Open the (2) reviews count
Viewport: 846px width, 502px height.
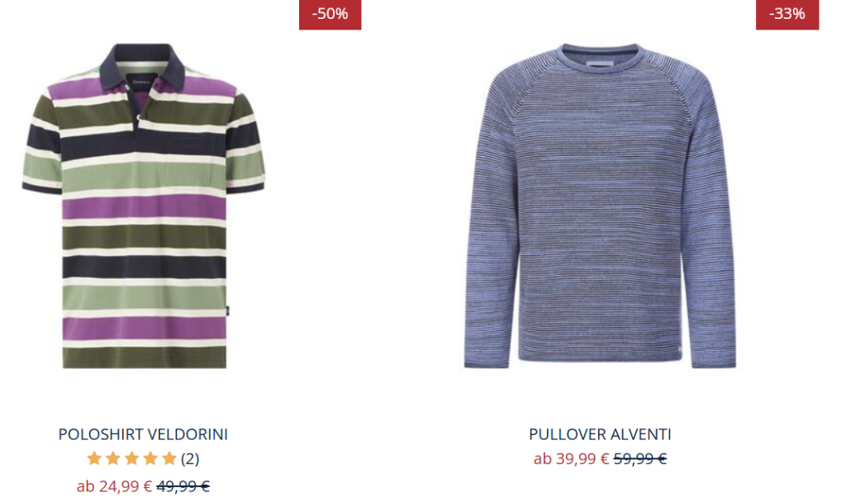pos(190,459)
